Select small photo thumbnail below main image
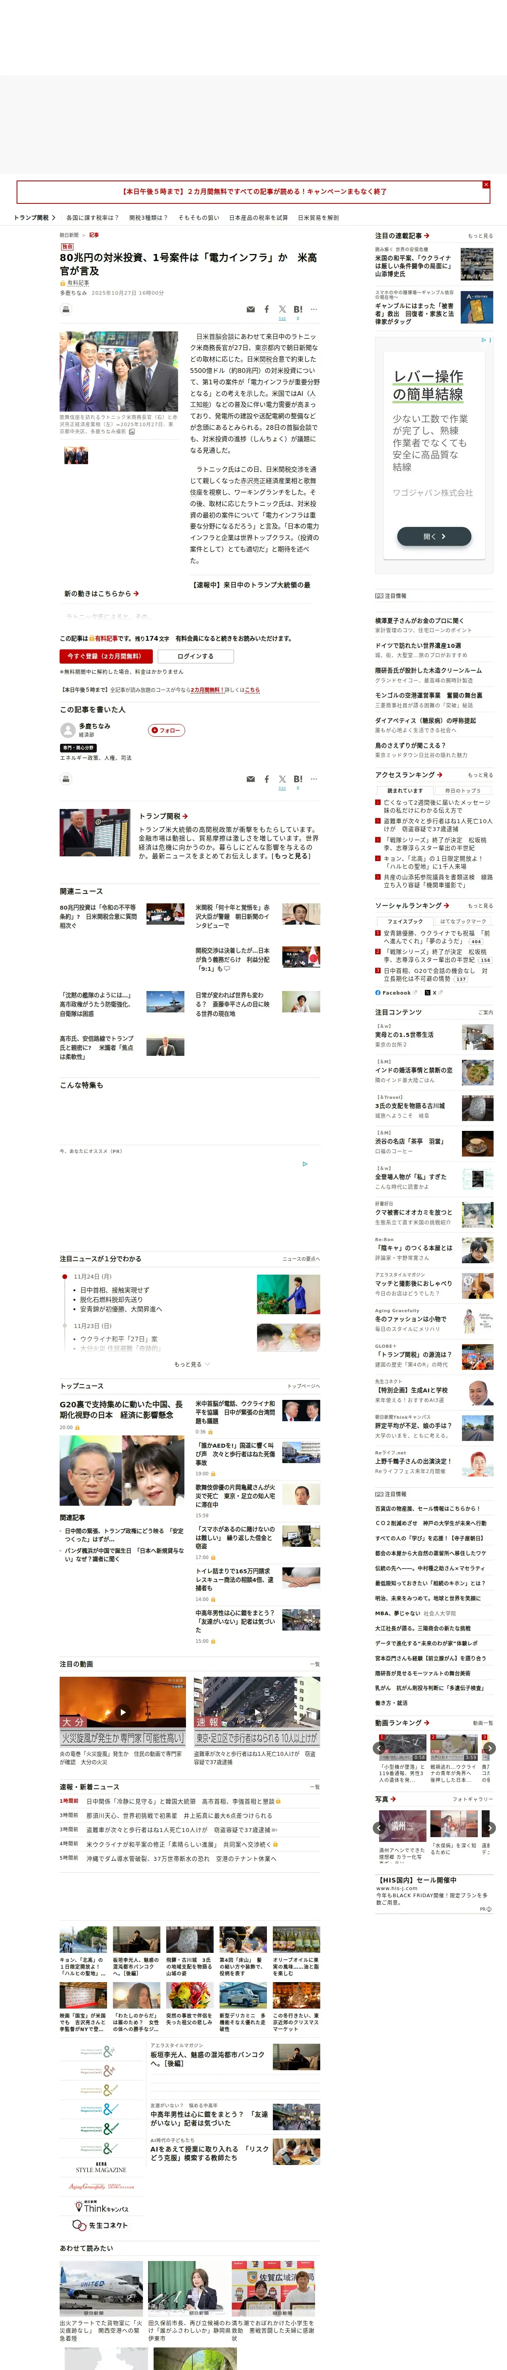 click(x=76, y=455)
